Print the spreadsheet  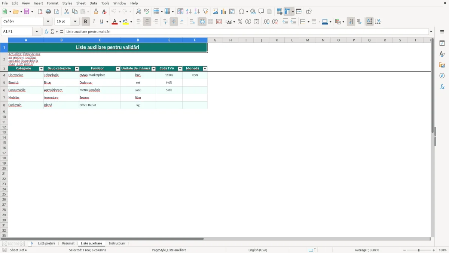pos(48,11)
